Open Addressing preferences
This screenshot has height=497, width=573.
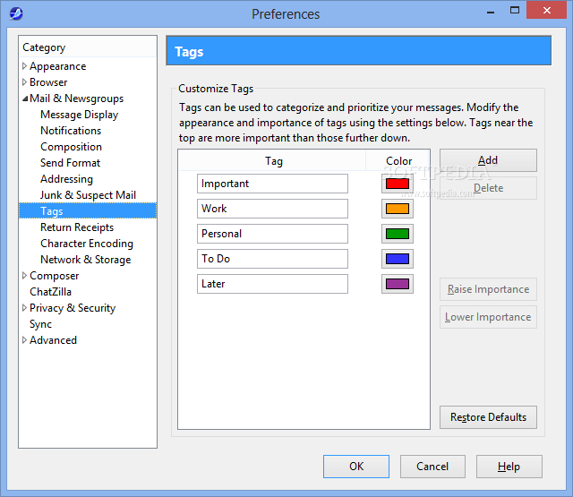(x=66, y=179)
